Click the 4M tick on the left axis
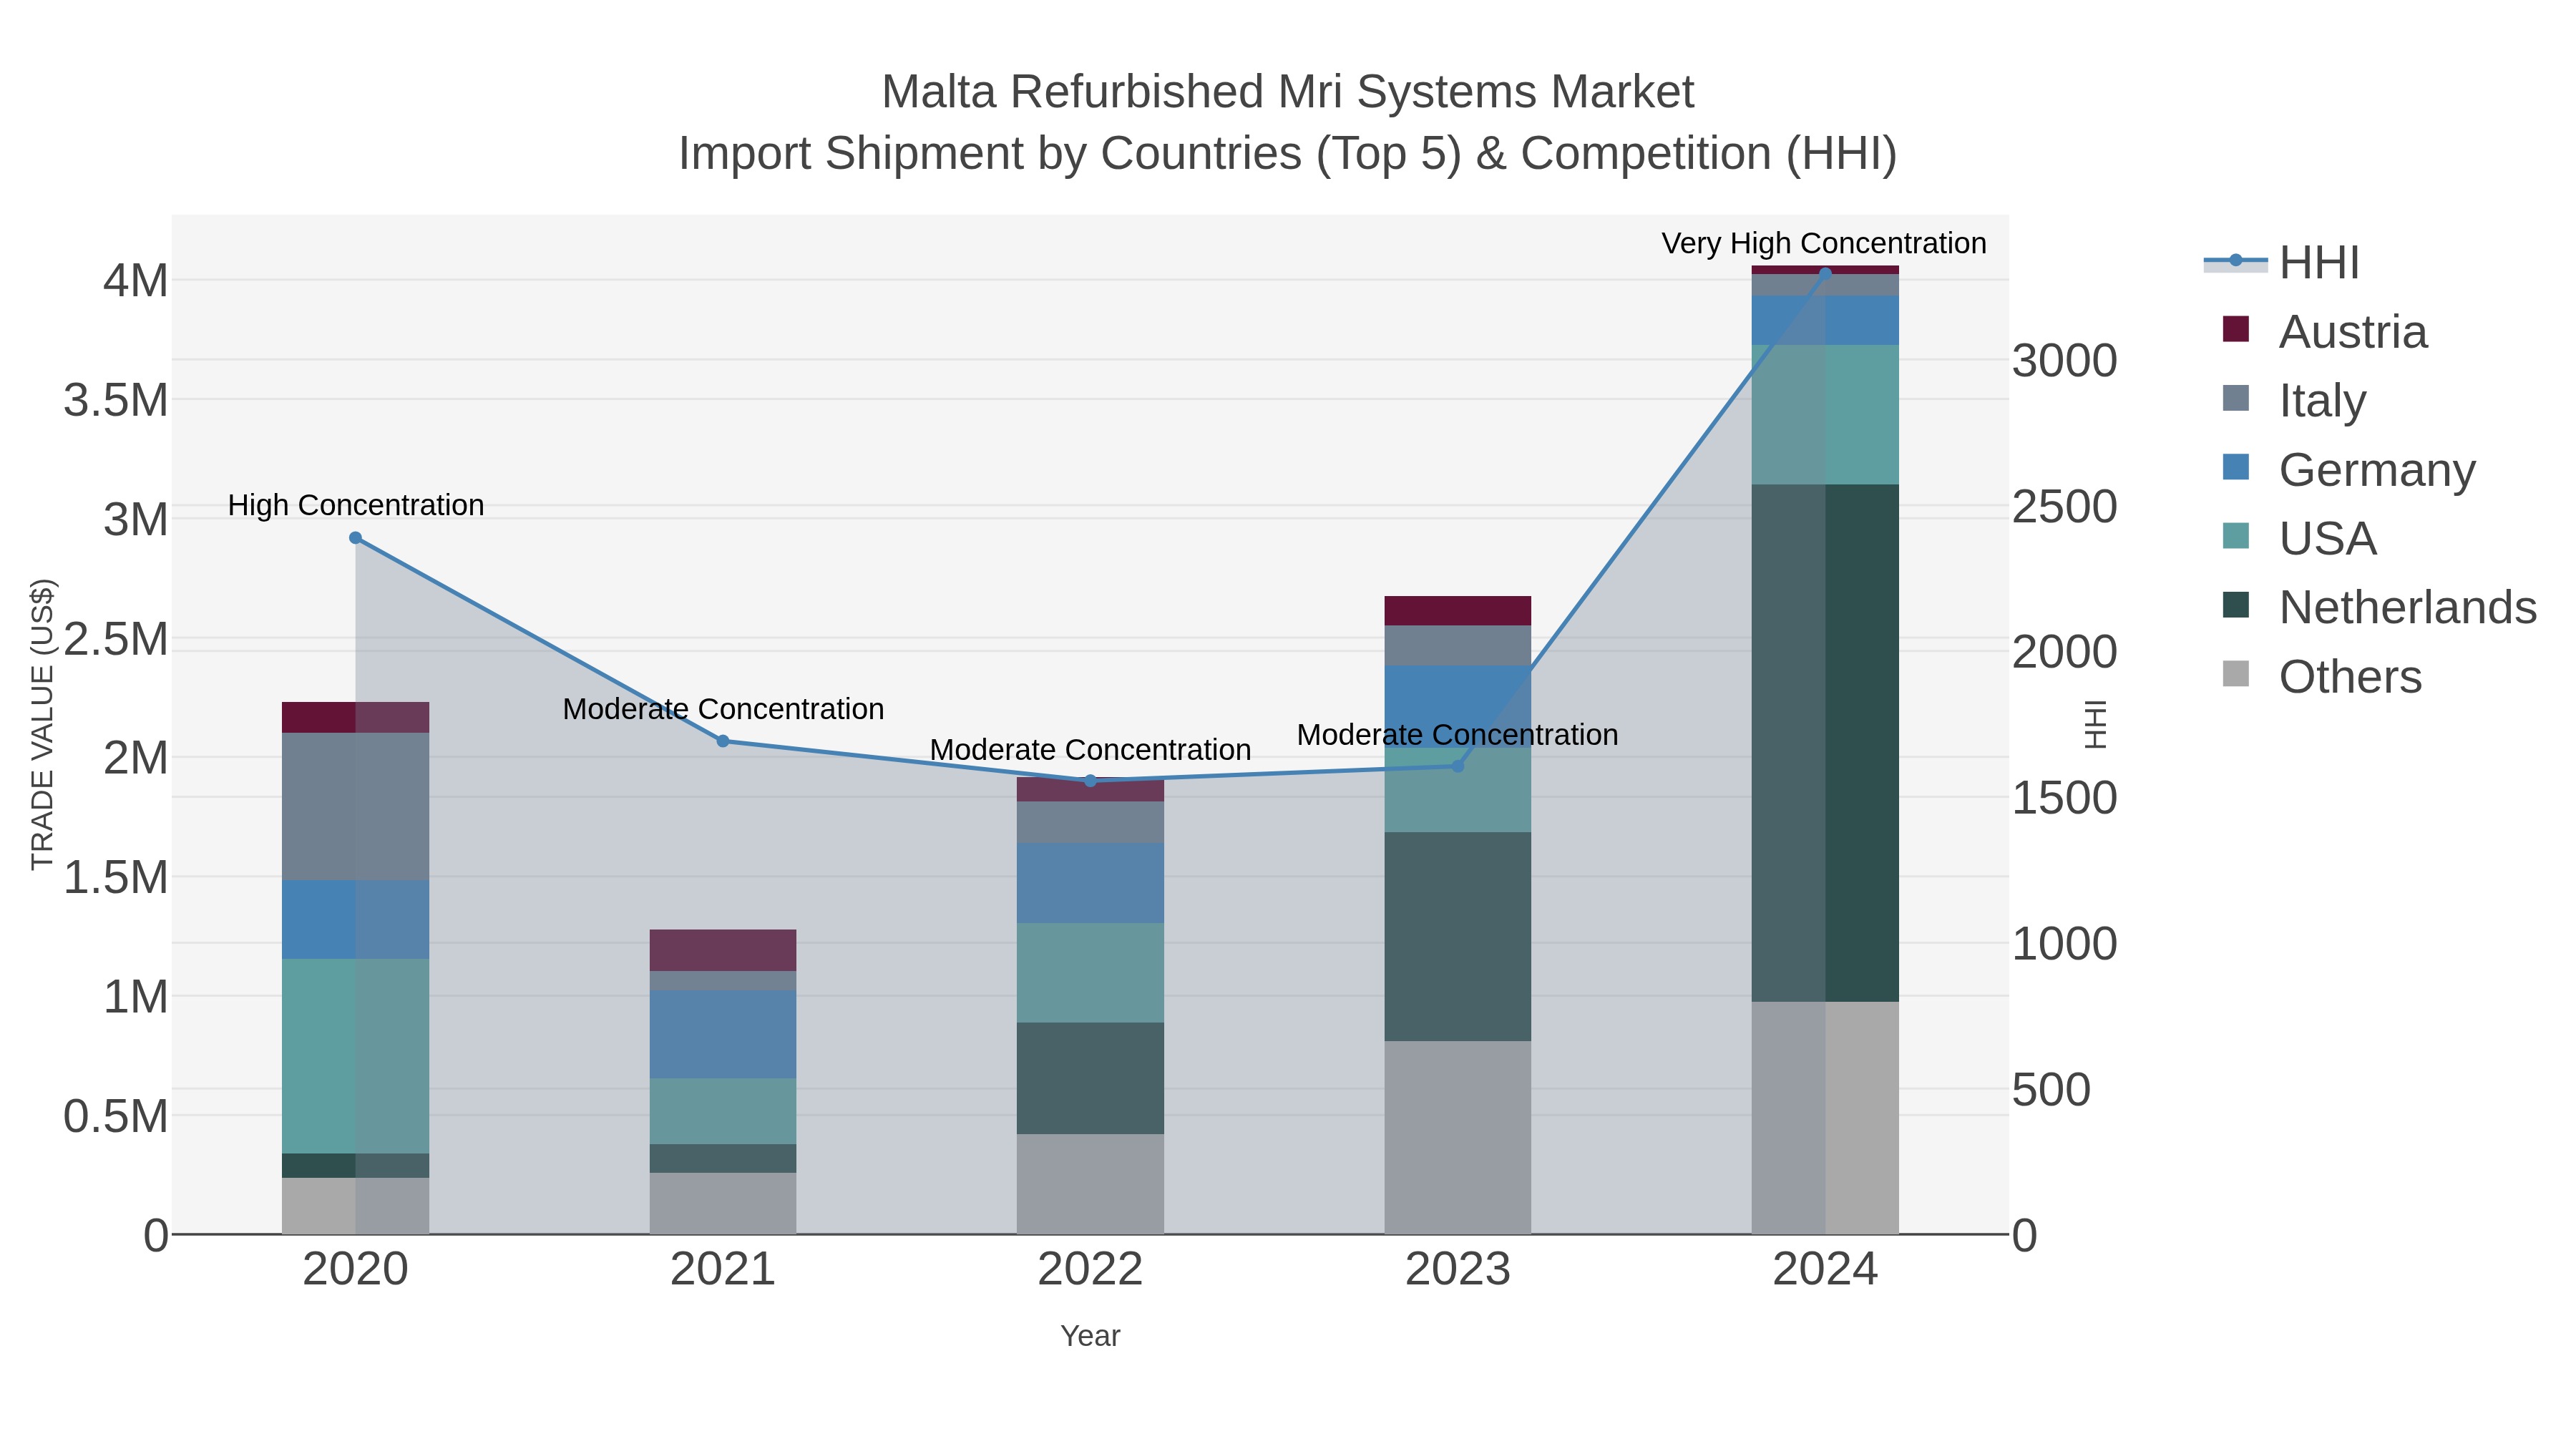The width and height of the screenshot is (2576, 1449). pos(135,280)
